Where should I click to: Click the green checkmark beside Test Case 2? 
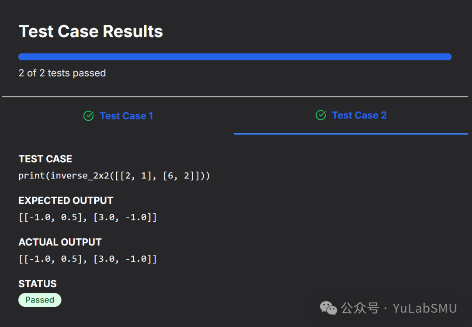click(321, 115)
